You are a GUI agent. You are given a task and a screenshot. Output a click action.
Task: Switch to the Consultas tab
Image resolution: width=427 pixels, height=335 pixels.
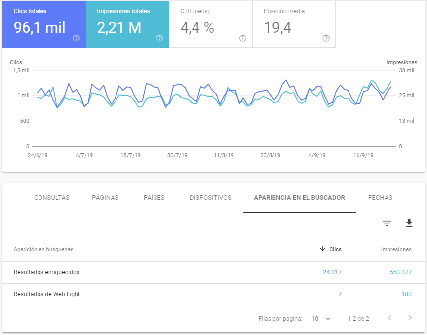(x=52, y=198)
